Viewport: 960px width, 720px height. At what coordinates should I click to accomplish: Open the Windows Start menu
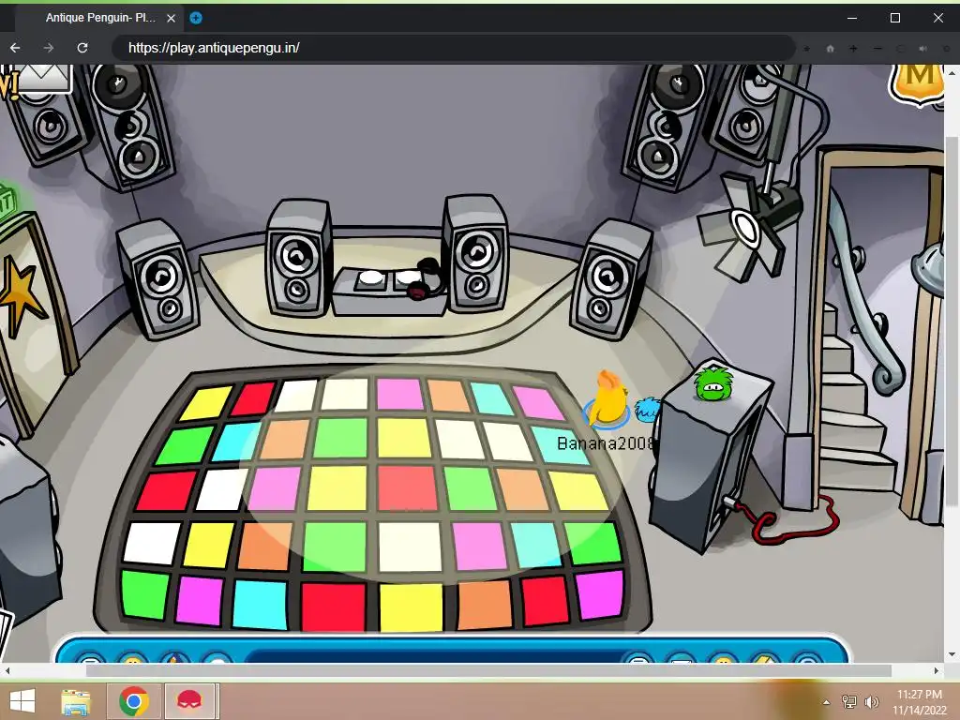point(22,700)
